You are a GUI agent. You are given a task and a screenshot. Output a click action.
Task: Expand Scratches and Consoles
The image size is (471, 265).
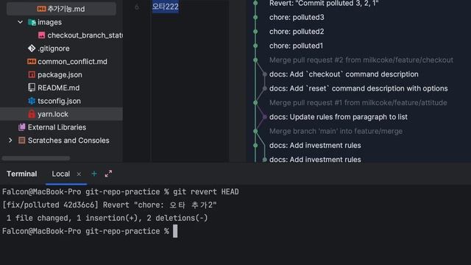click(10, 141)
